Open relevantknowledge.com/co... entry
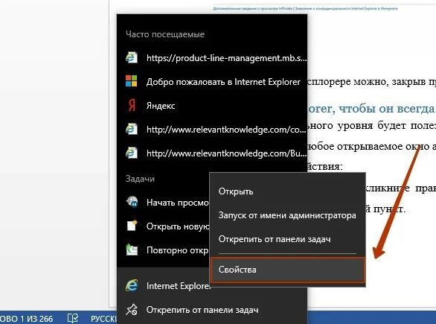The width and height of the screenshot is (436, 324). tap(212, 130)
